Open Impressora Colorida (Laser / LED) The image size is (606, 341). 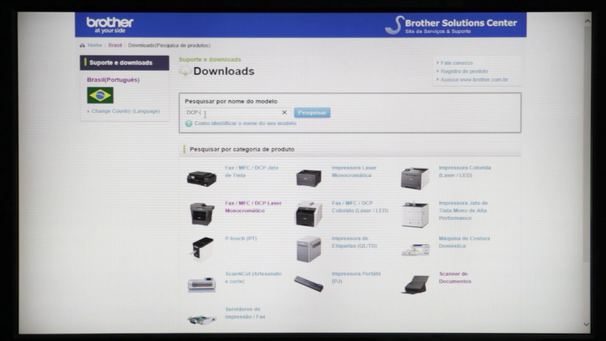[x=465, y=171]
